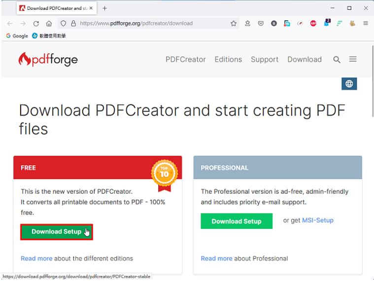Open the extension with badge 2
This screenshot has width=374, height=281.
tap(327, 23)
